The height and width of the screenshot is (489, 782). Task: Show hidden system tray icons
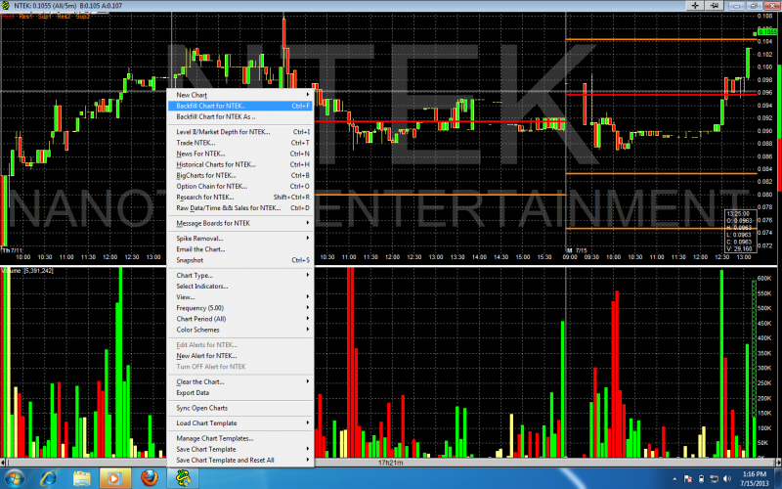click(674, 479)
